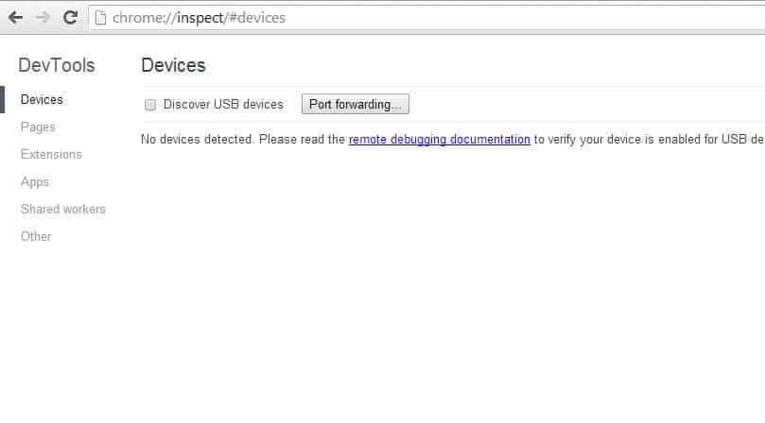Select Devices in the DevTools sidebar
Viewport: 765px width, 423px height.
pyautogui.click(x=42, y=100)
